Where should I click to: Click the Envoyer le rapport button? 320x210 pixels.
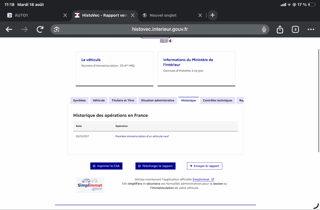204,166
